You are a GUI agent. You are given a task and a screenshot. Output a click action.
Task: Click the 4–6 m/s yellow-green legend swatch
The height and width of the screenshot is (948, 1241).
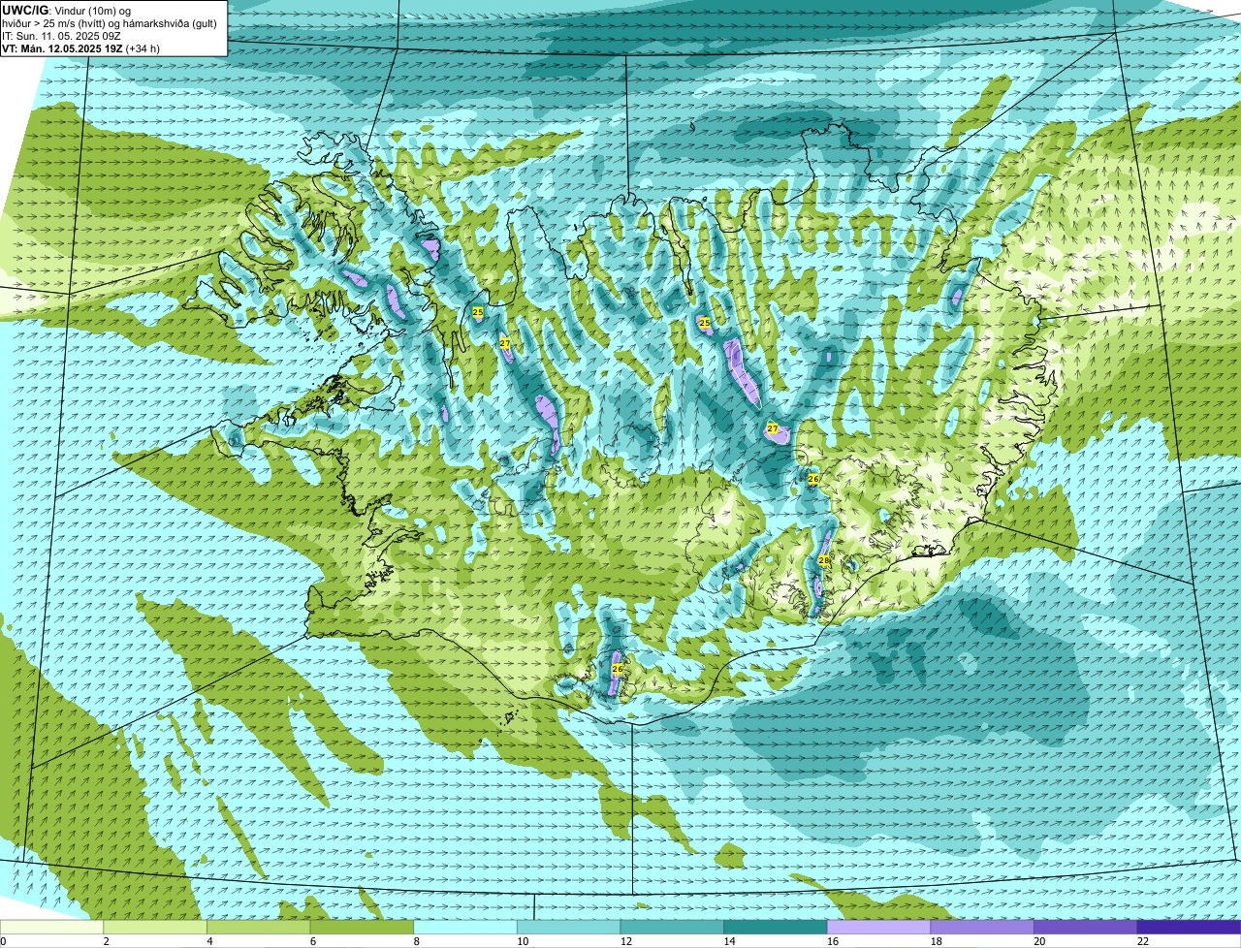coord(259,927)
